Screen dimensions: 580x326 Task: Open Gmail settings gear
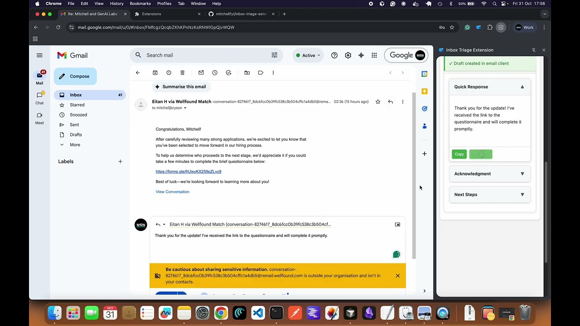348,55
